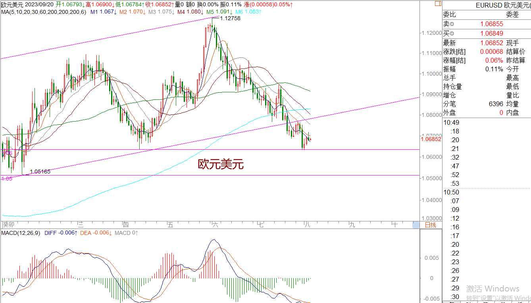Click the 分笔 value 6396
Image resolution: width=531 pixels, height=303 pixels.
[496, 104]
